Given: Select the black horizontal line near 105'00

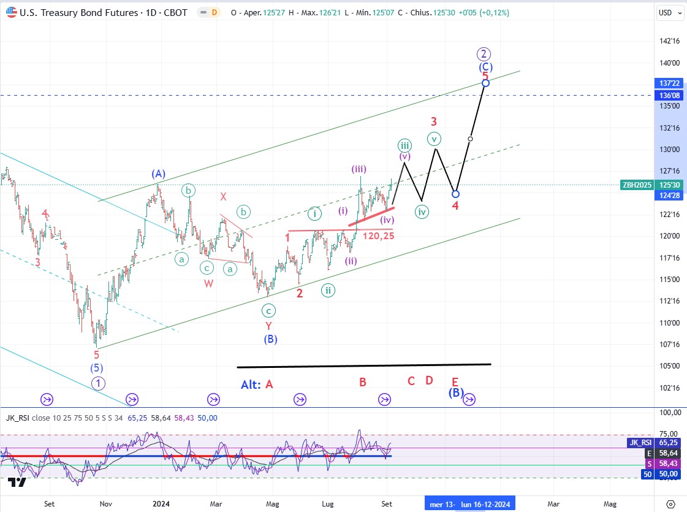Looking at the screenshot, I should [363, 365].
